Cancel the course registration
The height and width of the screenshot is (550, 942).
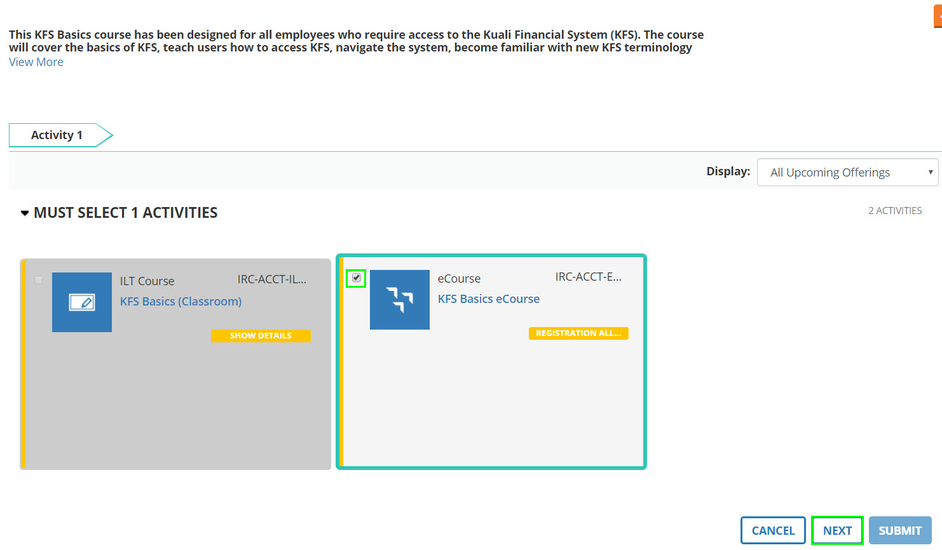click(773, 530)
